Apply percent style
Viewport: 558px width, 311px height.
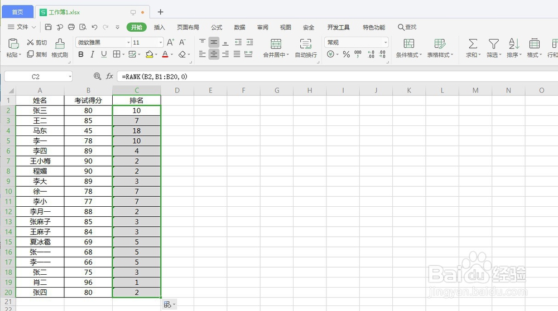347,55
